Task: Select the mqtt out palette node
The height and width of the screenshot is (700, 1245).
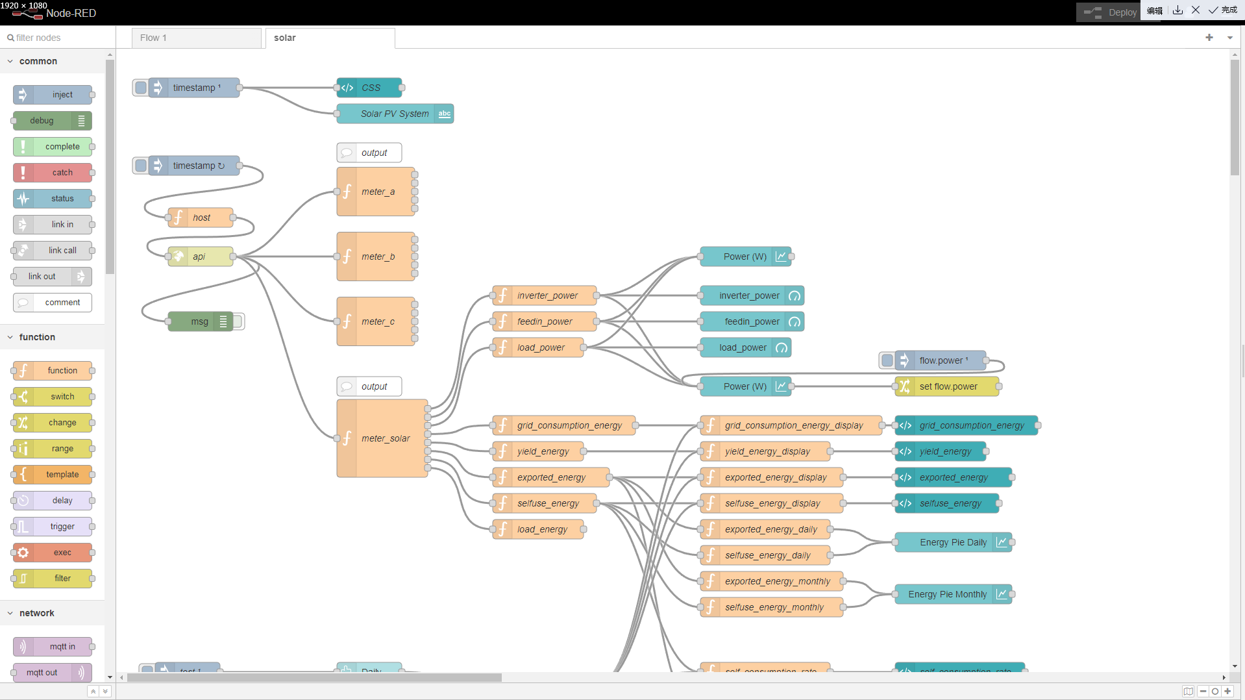Action: pyautogui.click(x=53, y=673)
